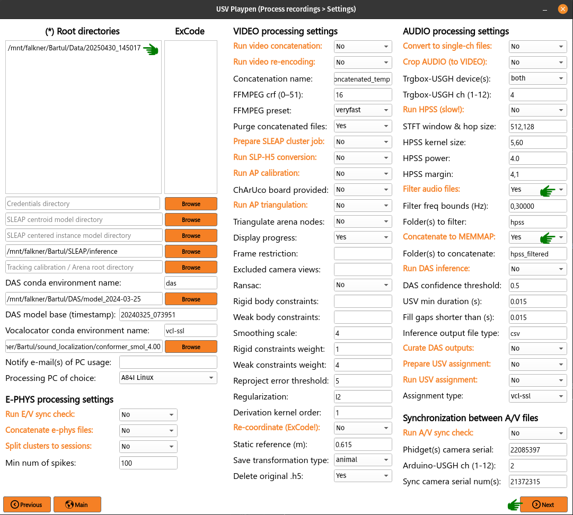Click the Root directories text area
The height and width of the screenshot is (515, 573).
83,117
